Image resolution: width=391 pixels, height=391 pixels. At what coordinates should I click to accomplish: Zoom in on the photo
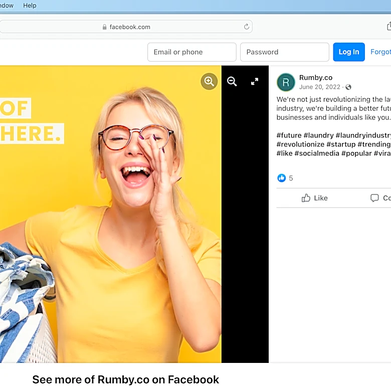point(209,81)
